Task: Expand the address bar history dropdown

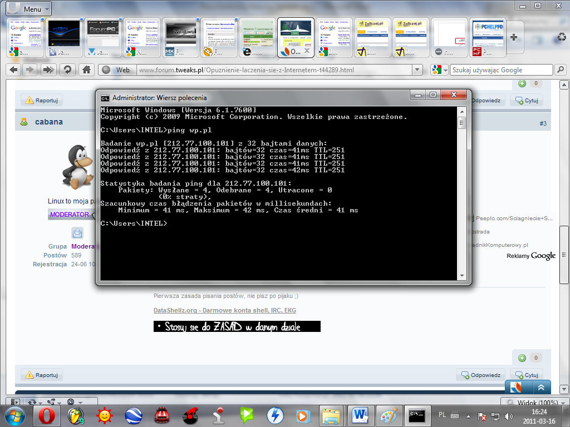Action: [417, 70]
